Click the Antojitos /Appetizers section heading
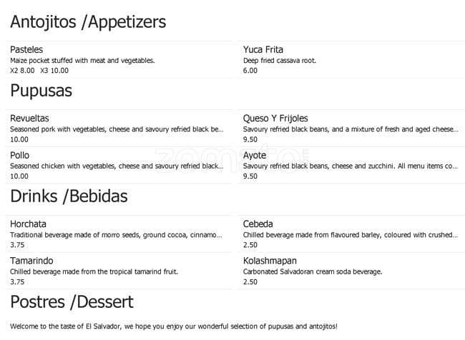465x340 pixels. [x=88, y=22]
